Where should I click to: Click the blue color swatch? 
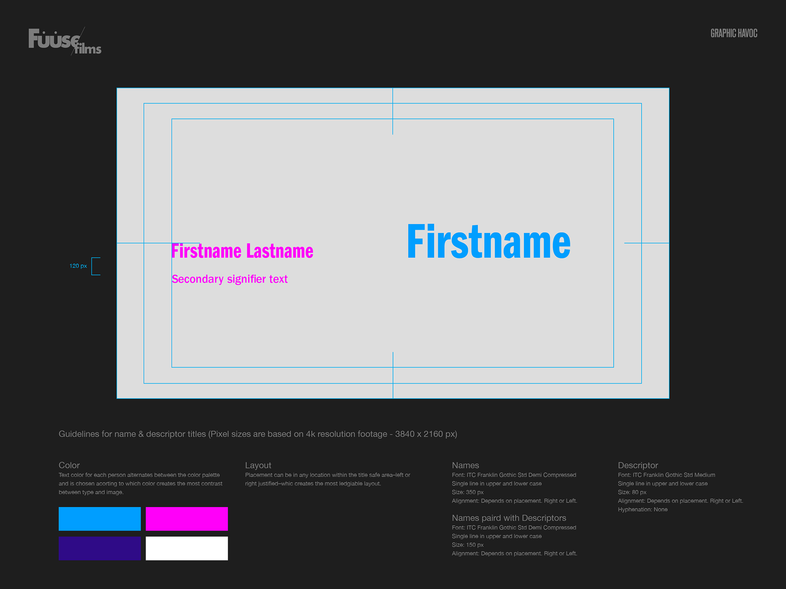point(99,519)
